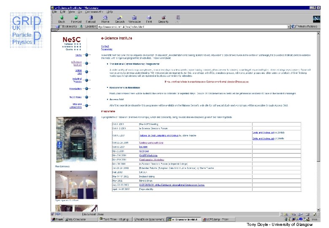
Task: Open the Edinburgh International Conference Centre link
Action: (x=172, y=185)
